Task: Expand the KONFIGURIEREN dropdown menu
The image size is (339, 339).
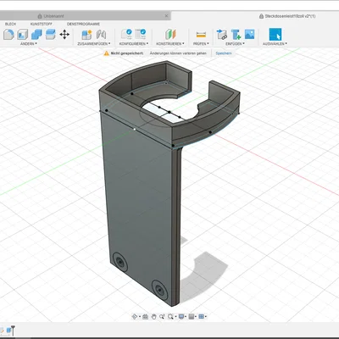Action: [134, 44]
